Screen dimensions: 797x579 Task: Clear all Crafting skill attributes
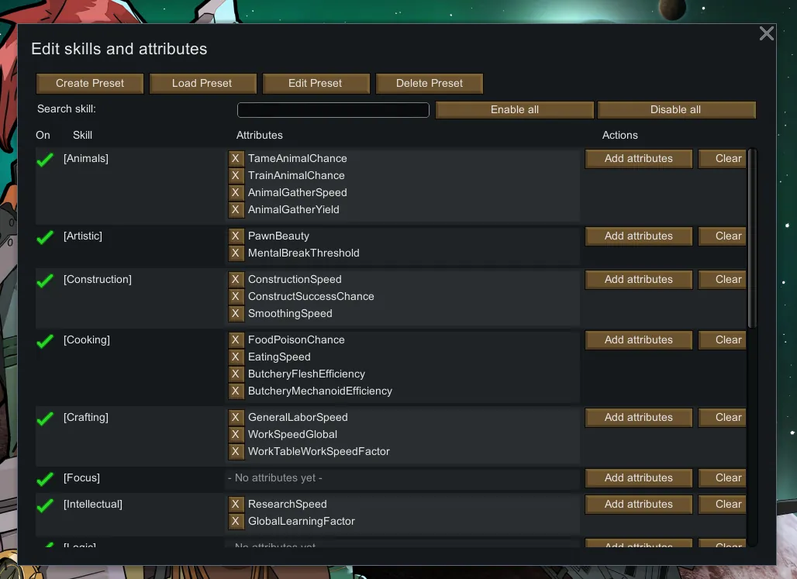723,417
